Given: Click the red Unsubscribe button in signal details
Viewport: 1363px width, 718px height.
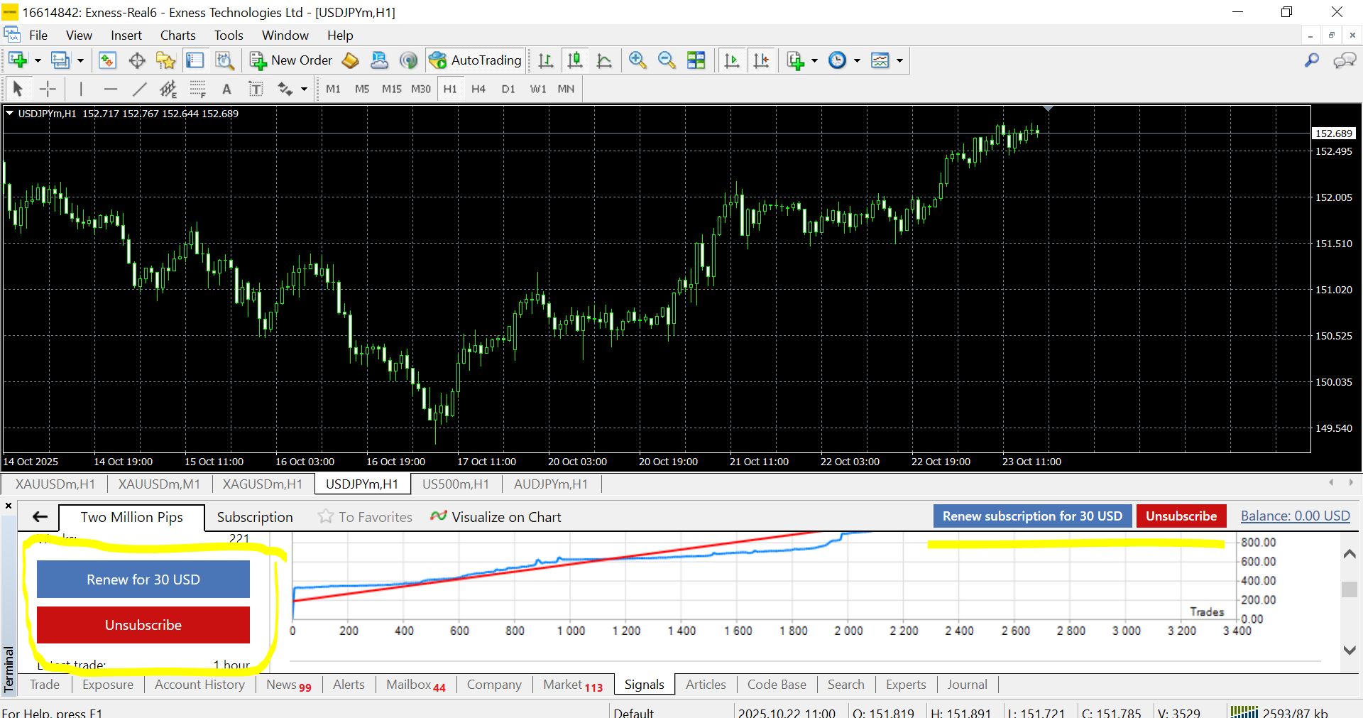Looking at the screenshot, I should [x=143, y=625].
